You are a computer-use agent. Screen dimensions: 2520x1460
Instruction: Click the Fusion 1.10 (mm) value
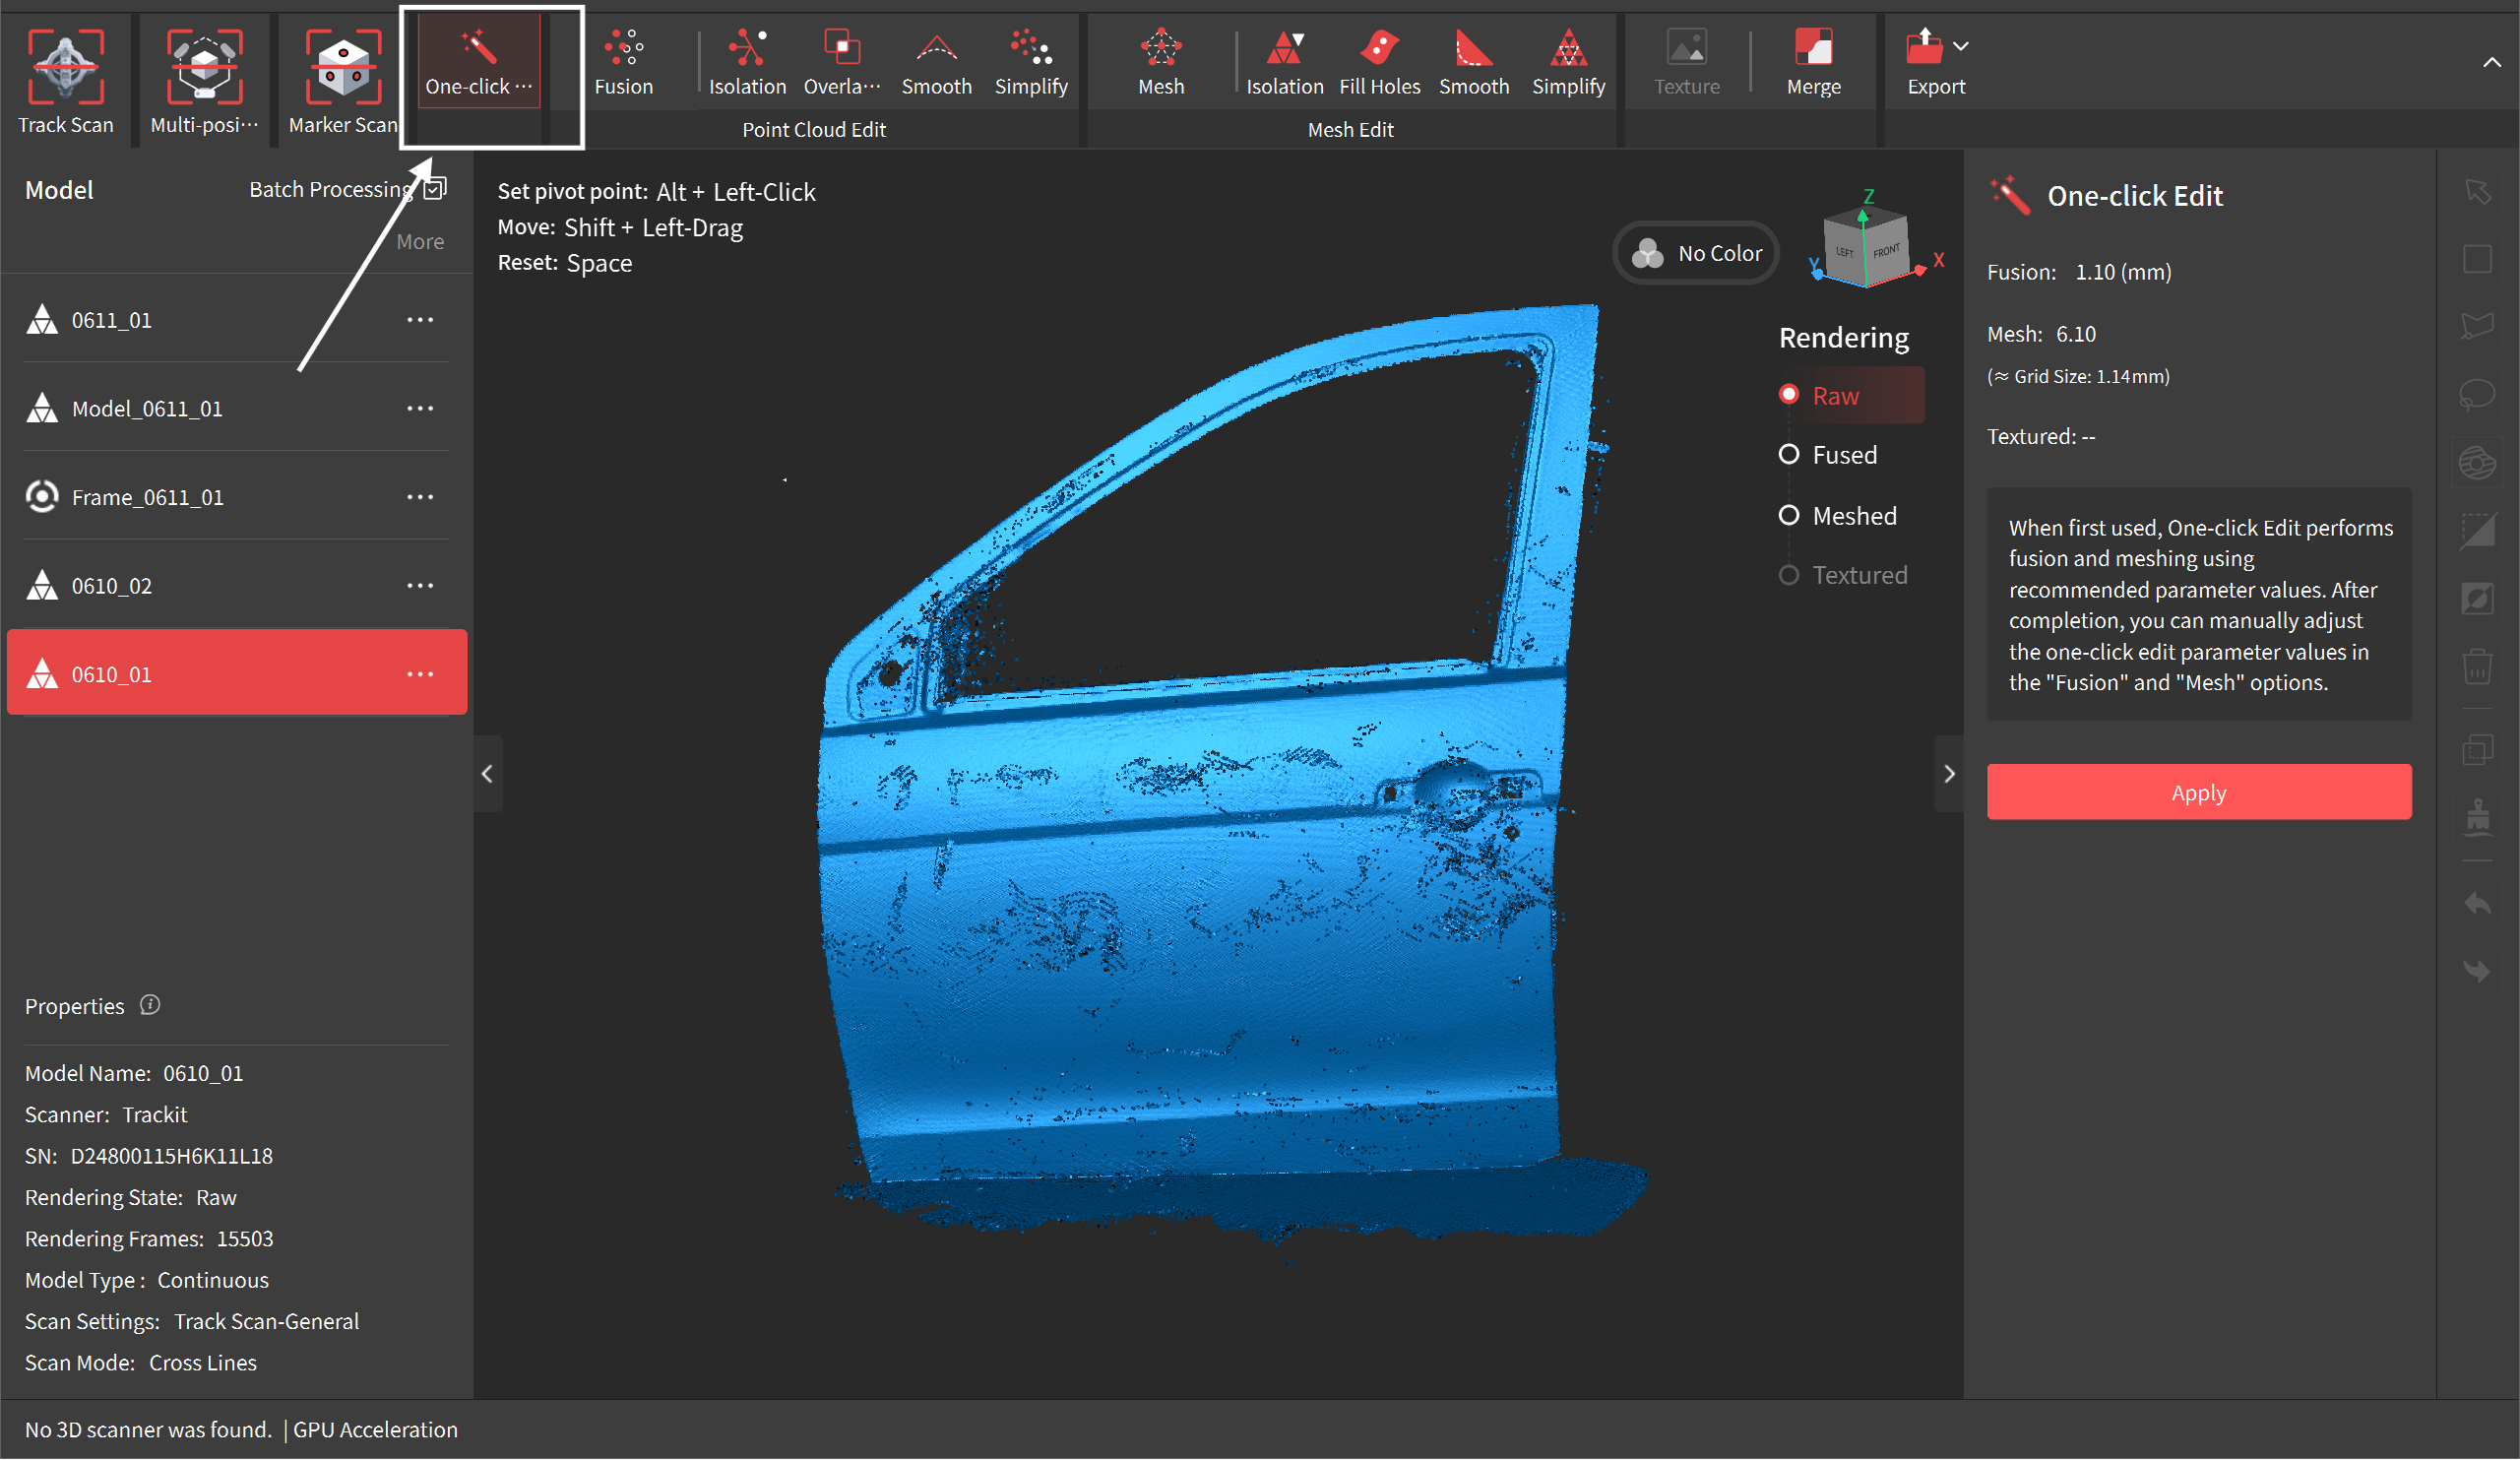(x=2122, y=272)
